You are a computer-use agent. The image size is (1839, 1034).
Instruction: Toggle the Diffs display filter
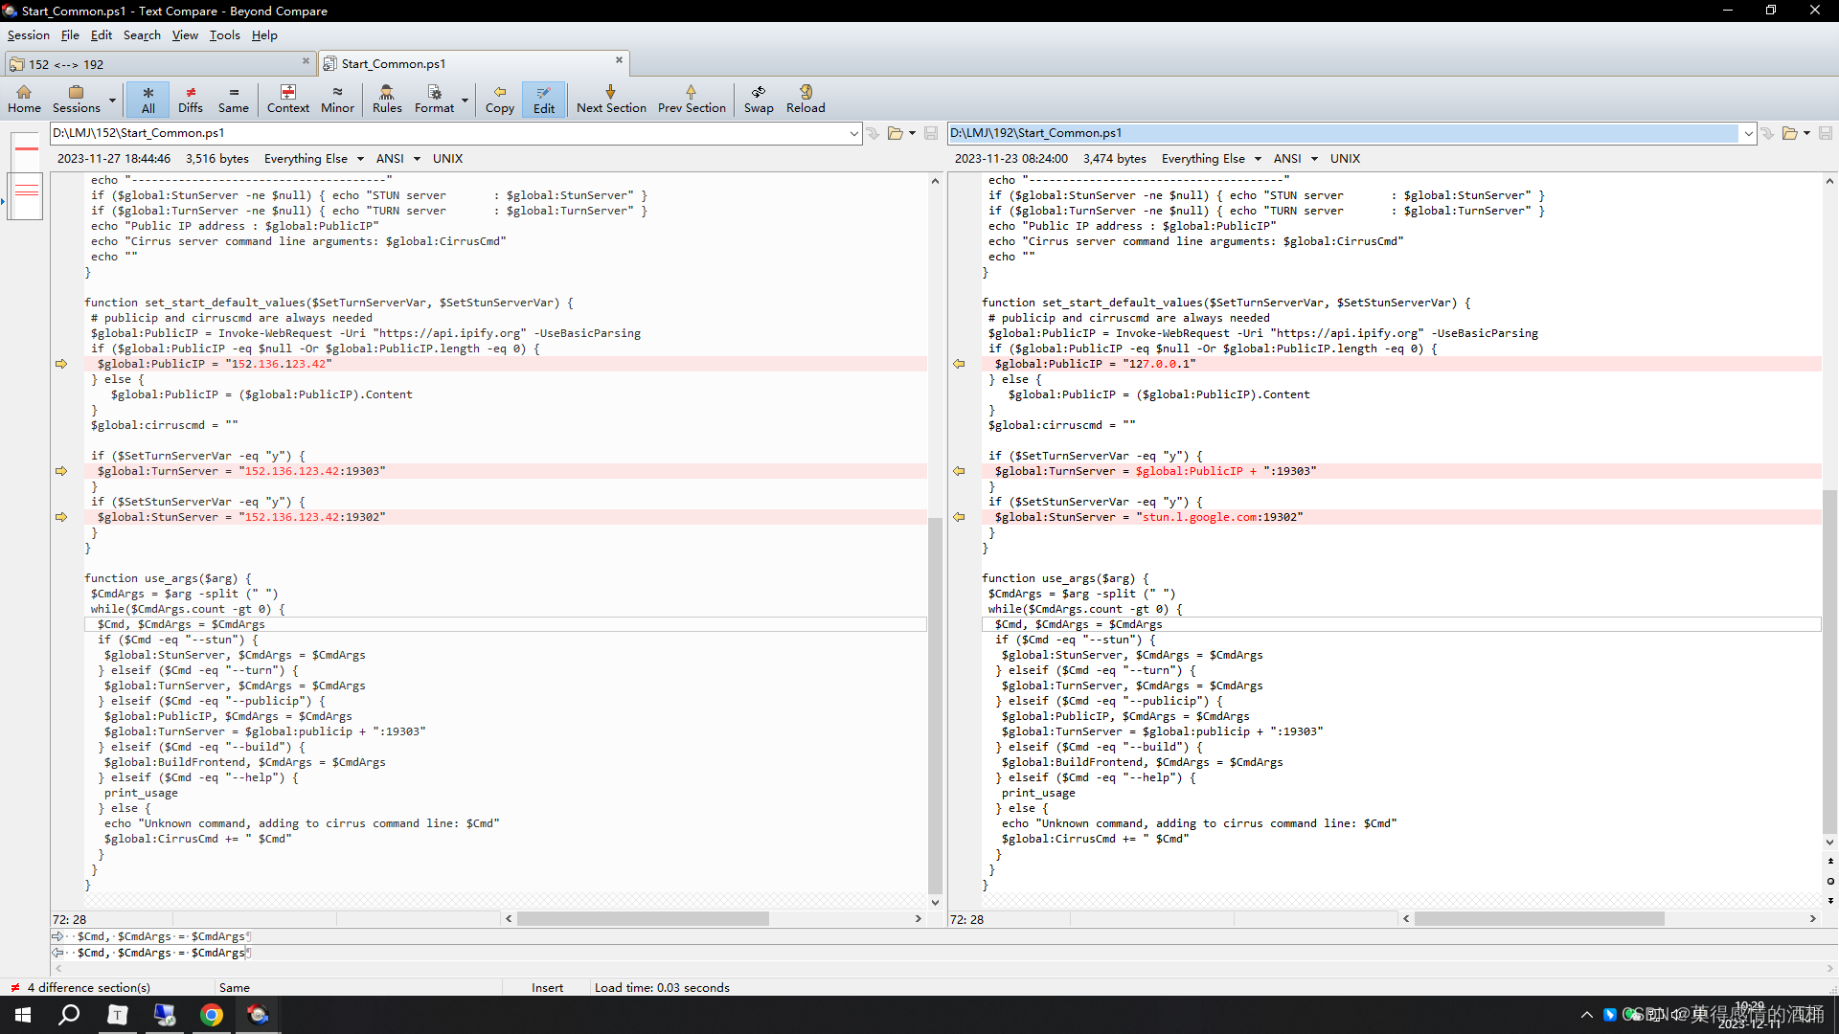pyautogui.click(x=191, y=99)
